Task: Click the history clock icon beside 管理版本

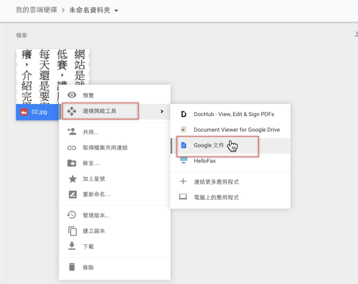Action: tap(72, 215)
